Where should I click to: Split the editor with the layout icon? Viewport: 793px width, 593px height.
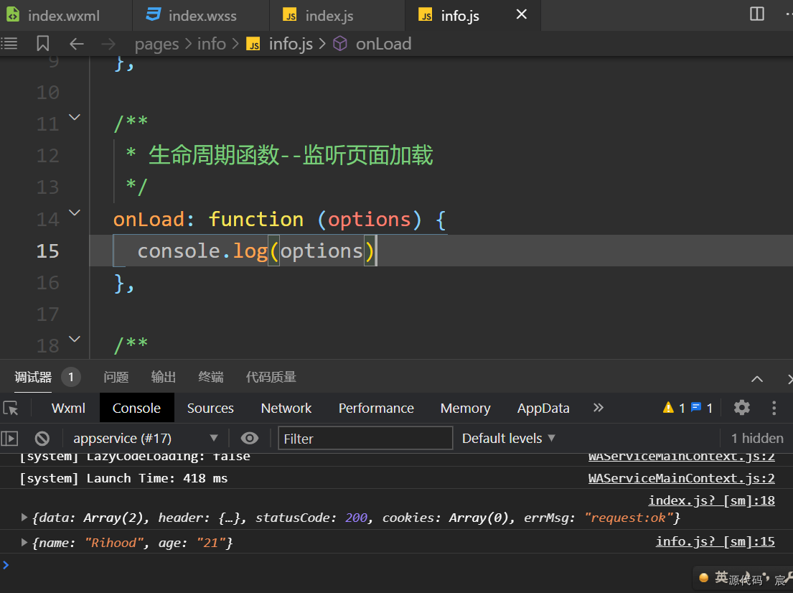coord(756,14)
